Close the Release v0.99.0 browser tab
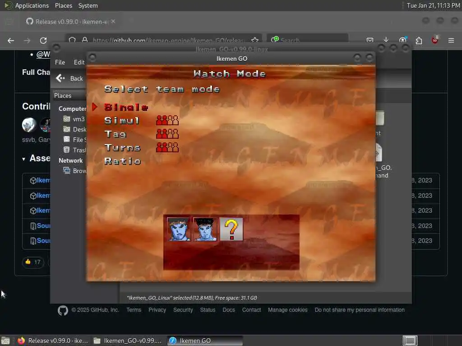The image size is (462, 346). pyautogui.click(x=113, y=22)
